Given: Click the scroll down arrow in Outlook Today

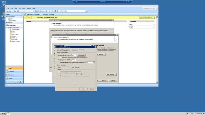Looking at the screenshot, I should coord(157,82).
